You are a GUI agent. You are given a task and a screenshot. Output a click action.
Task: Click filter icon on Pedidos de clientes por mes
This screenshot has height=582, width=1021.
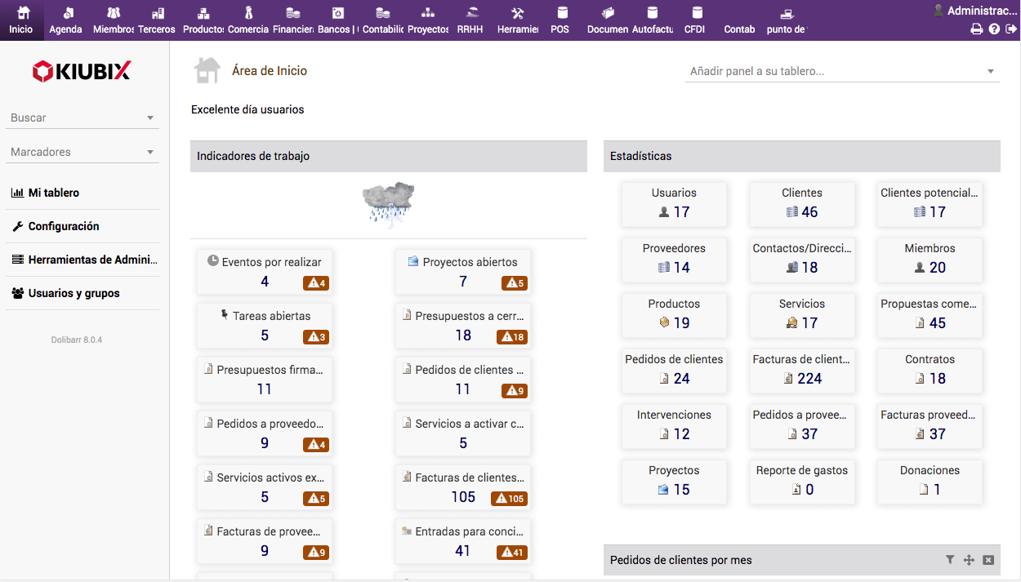tap(950, 560)
